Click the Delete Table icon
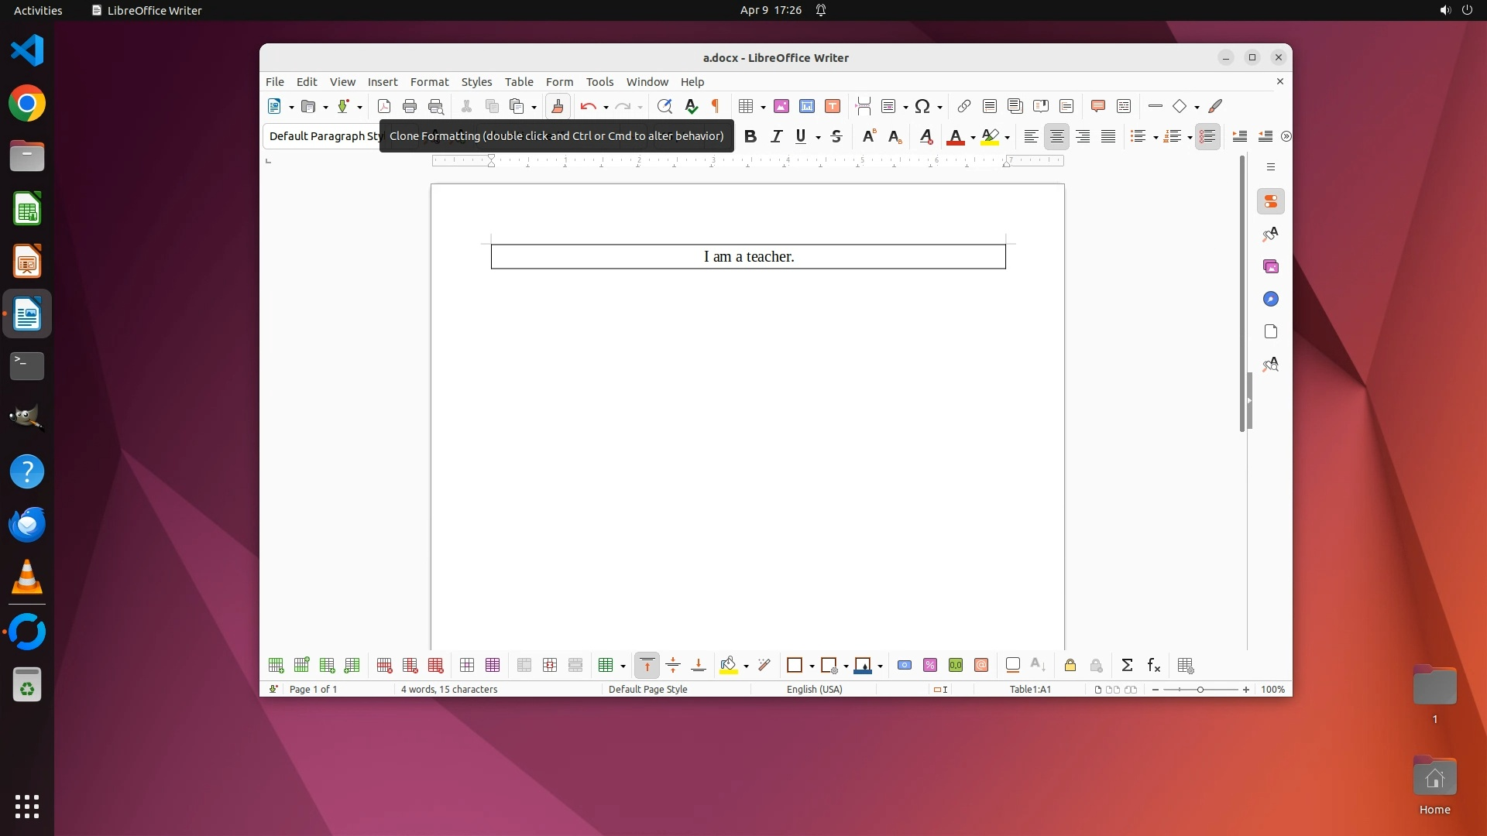The width and height of the screenshot is (1487, 836). click(x=436, y=665)
